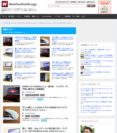Open the JewelryBox advertisement banner

click(x=105, y=7)
